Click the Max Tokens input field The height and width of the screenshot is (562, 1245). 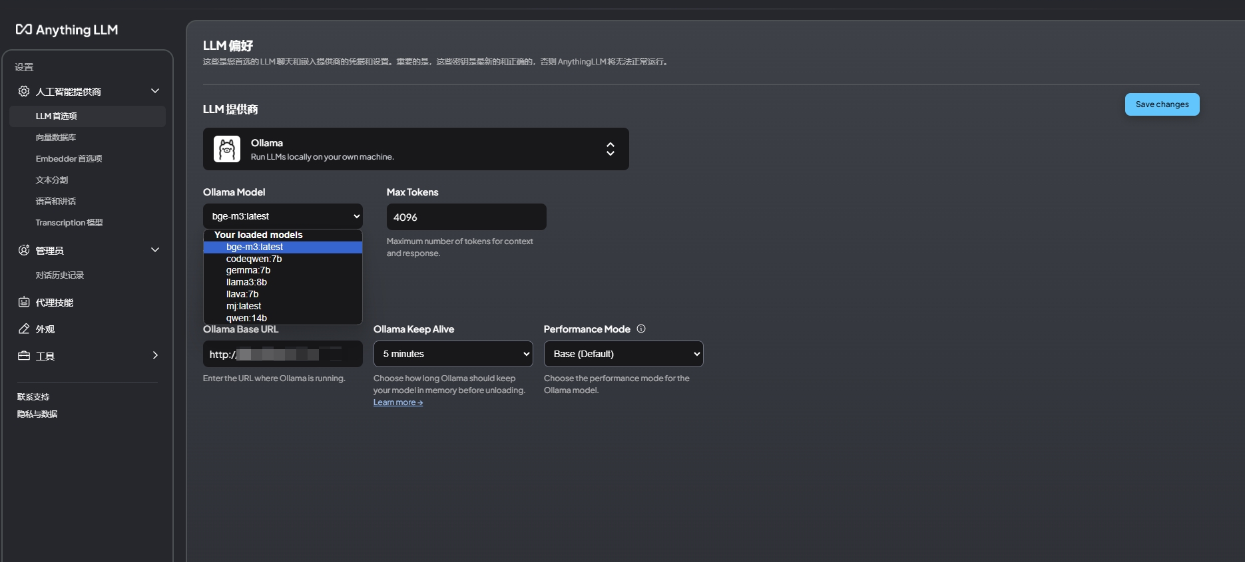tap(466, 217)
